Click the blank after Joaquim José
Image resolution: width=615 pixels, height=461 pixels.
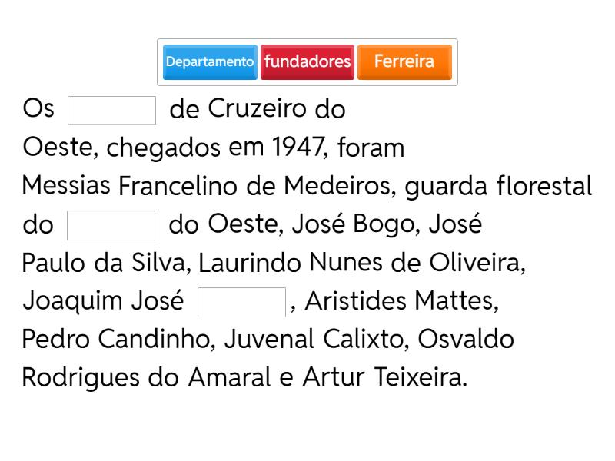(x=241, y=302)
